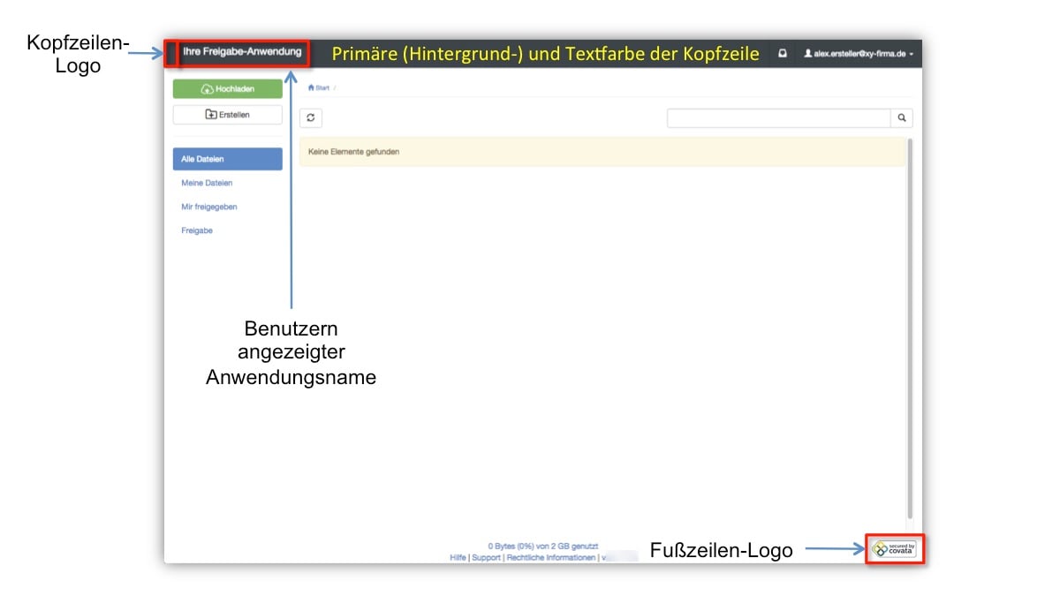Viewport: 1060px width, 596px height.
Task: Click the Ihre Freigabe-Anwendung application name
Action: click(242, 52)
